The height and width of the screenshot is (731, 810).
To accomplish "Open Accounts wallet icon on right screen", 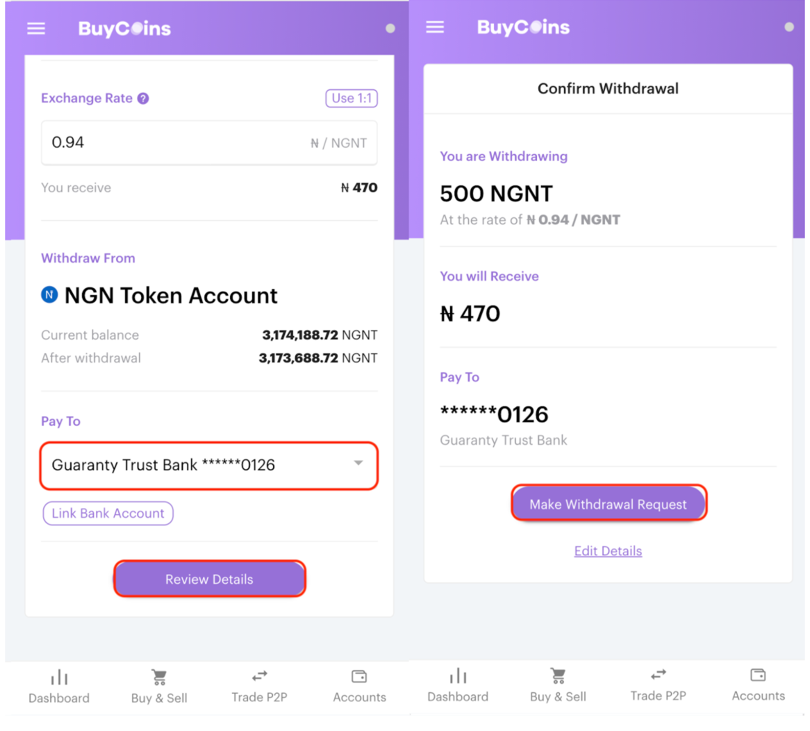I will 758,675.
